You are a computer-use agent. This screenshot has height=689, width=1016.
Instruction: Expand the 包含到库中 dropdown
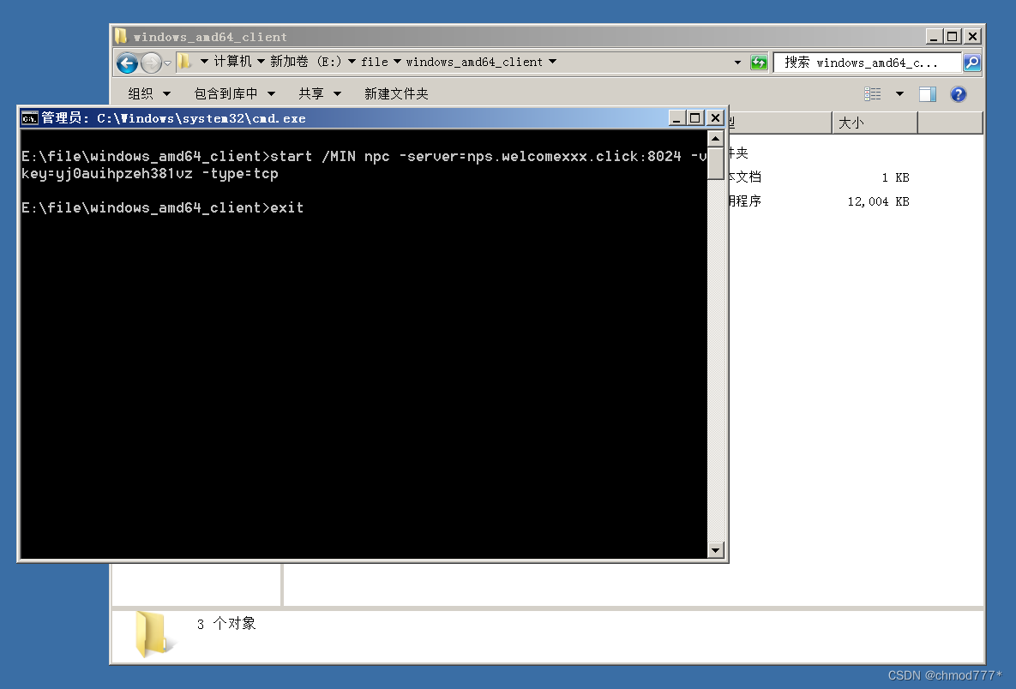point(235,93)
